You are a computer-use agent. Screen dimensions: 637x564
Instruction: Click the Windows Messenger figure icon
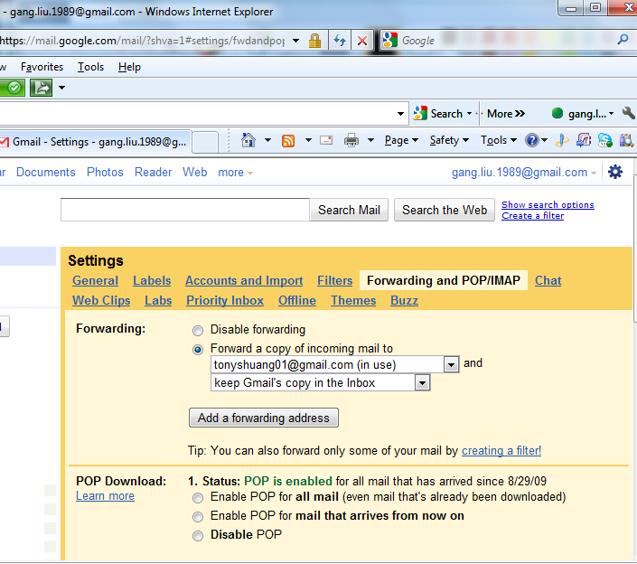(562, 141)
